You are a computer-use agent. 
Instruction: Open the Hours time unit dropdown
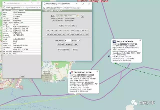[75, 40]
